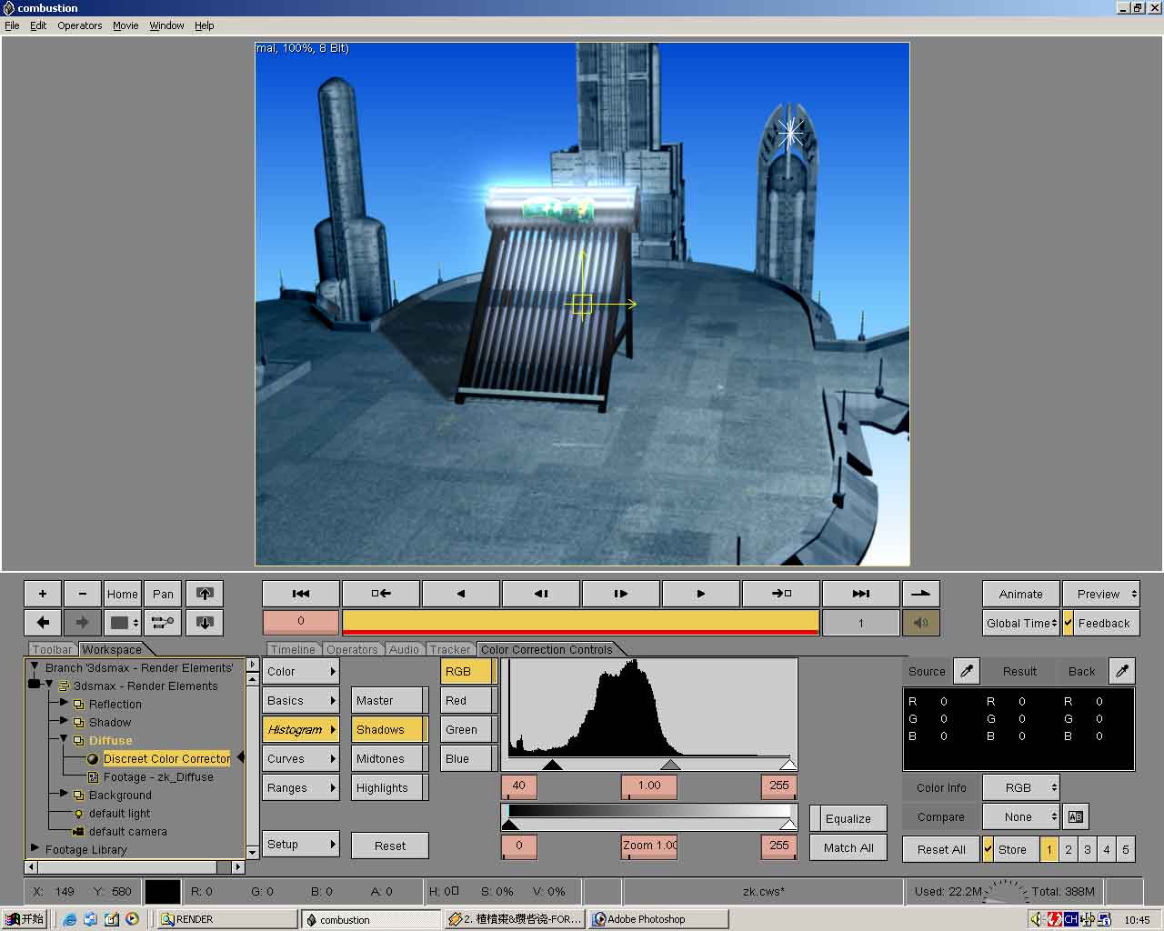This screenshot has height=931, width=1164.
Task: Click the zoom in plus button
Action: point(43,594)
